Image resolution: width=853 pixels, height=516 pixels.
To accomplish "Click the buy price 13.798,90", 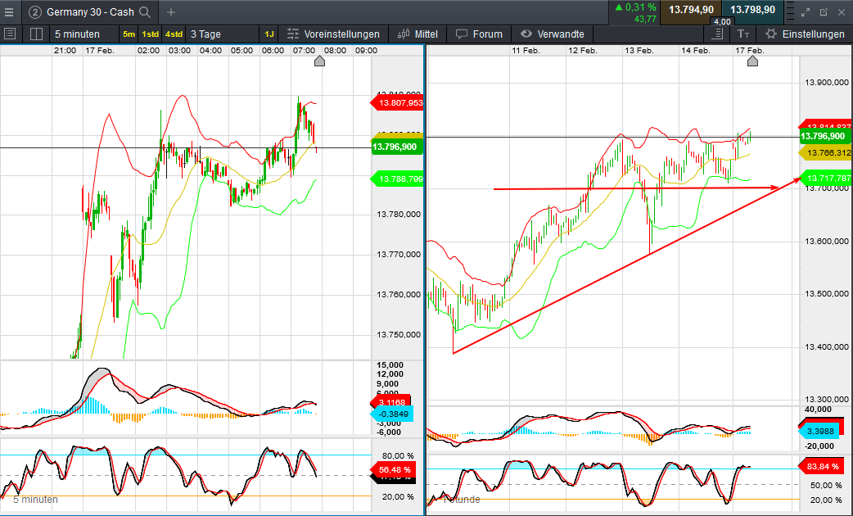I will click(x=752, y=10).
